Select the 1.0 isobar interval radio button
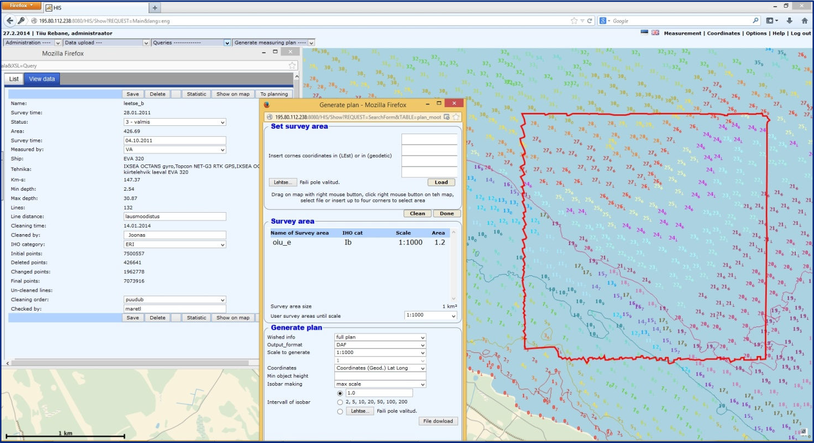This screenshot has height=443, width=814. coord(340,393)
